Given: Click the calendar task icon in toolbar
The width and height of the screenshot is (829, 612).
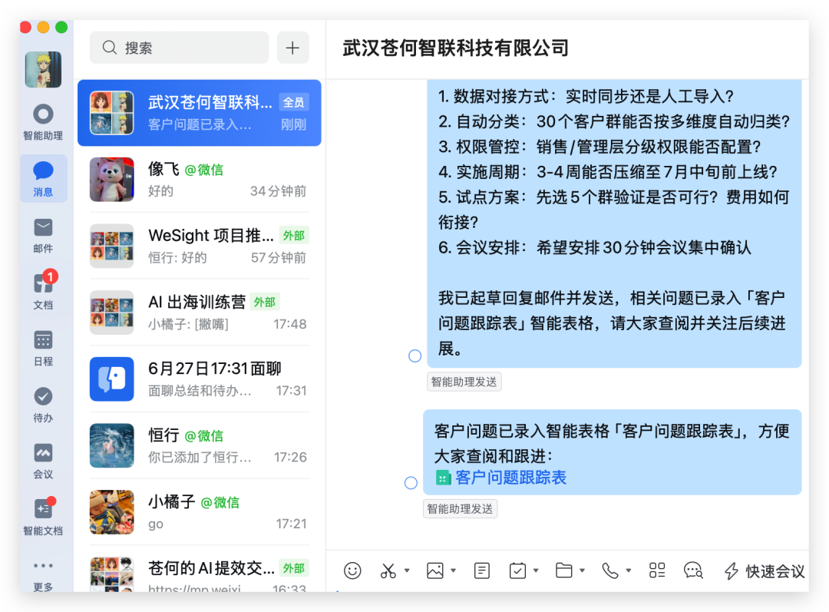Looking at the screenshot, I should [517, 571].
